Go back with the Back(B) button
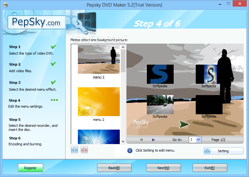The width and height of the screenshot is (249, 177). click(114, 168)
